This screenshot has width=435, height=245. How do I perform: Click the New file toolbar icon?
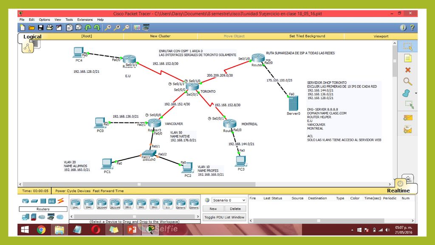point(23,28)
